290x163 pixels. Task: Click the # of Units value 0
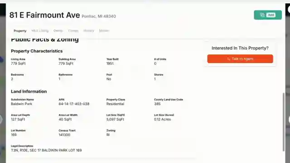[155, 63]
